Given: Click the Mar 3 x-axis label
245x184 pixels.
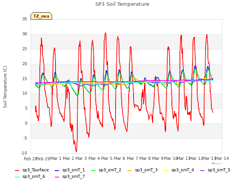Looking at the screenshot, I should click(81, 158).
